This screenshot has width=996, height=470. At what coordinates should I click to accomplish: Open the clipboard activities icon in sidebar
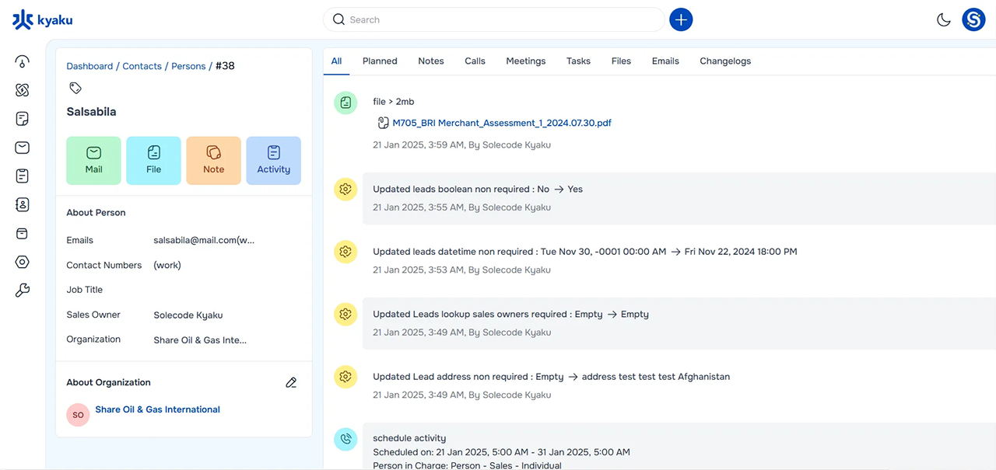[x=22, y=176]
